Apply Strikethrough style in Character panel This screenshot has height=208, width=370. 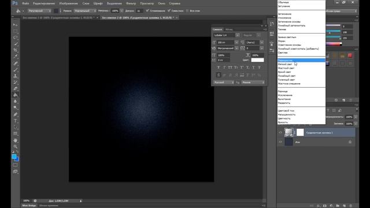pos(260,68)
